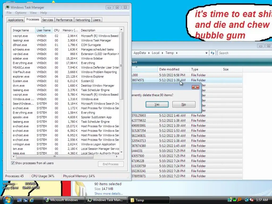The image size is (272, 204).
Task: Sort by Description column header
Action: tap(100, 30)
